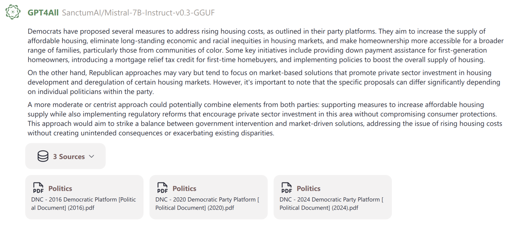This screenshot has height=227, width=523.
Task: Click the line beginning "homeowners, introducing a mortgage relief"
Action: click(256, 60)
